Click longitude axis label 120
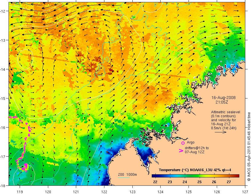The height and width of the screenshot is (194, 251). pyautogui.click(x=48, y=192)
